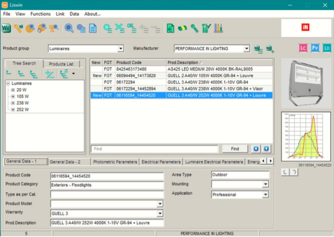This screenshot has width=334, height=237.
Task: Click the XXL list toolbar icon
Action: coord(131,28)
